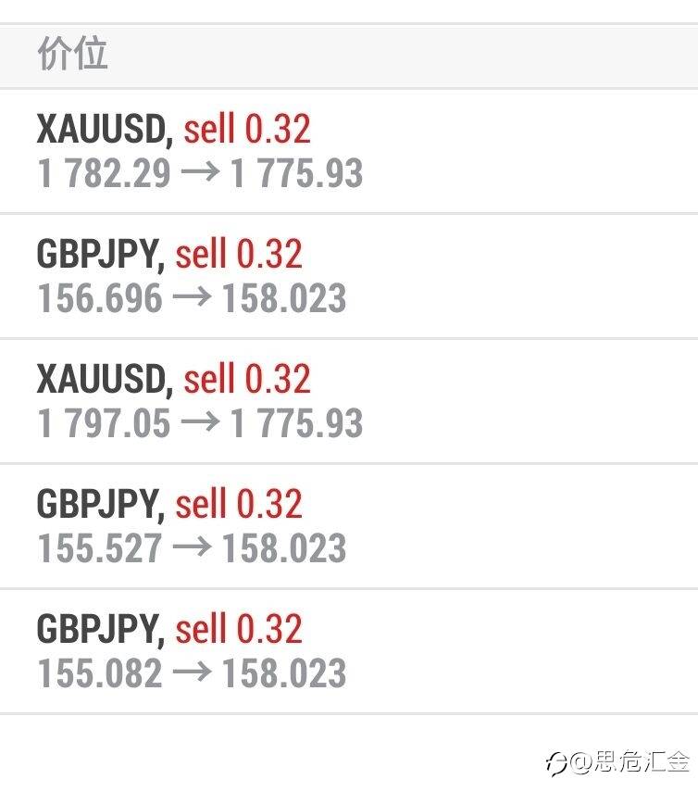Select the GBPJPY trade opened at 156.696
Image resolution: width=698 pixels, height=804 pixels.
point(349,276)
